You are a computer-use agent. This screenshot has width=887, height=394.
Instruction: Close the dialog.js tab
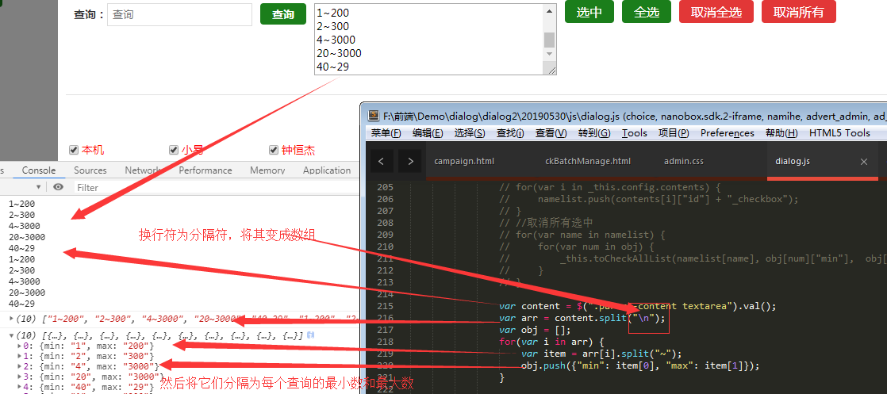tap(864, 162)
